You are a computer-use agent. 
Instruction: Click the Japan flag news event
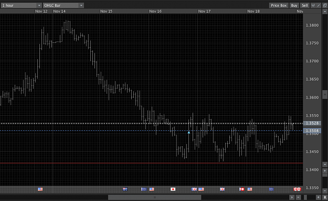[x=173, y=189]
